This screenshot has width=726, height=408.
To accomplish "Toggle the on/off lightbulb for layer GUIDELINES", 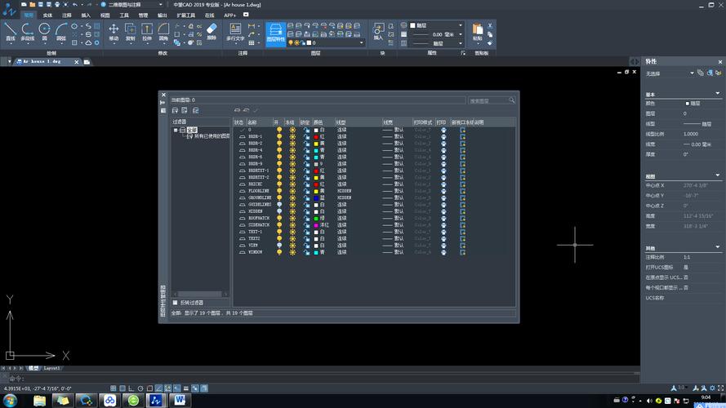I will (x=278, y=204).
